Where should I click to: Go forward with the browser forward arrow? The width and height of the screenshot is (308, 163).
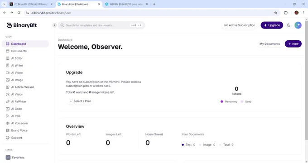coord(12,13)
